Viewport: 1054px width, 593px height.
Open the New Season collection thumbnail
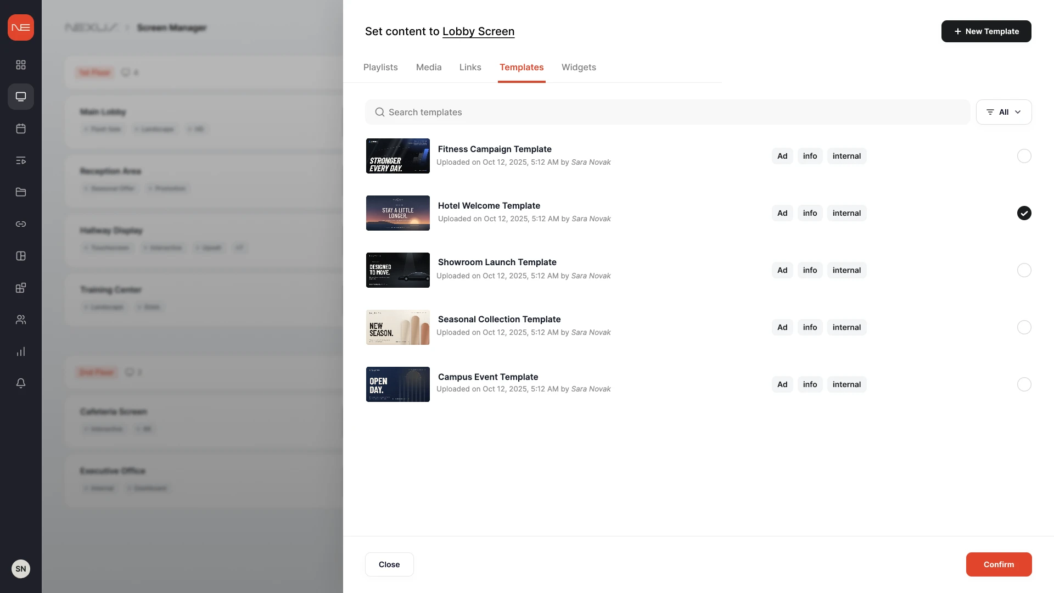(x=398, y=327)
